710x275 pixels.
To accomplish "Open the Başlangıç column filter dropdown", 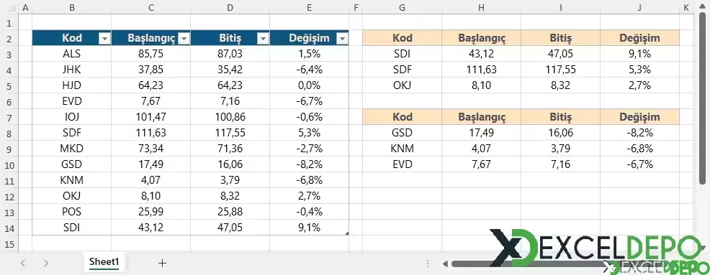I will 184,39.
